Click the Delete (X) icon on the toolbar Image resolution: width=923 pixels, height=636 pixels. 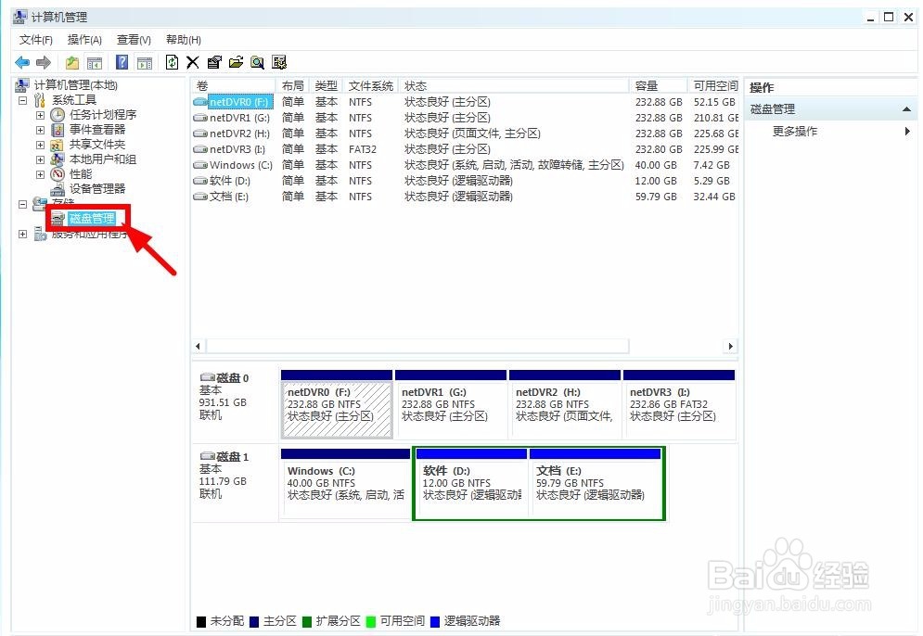(x=193, y=62)
